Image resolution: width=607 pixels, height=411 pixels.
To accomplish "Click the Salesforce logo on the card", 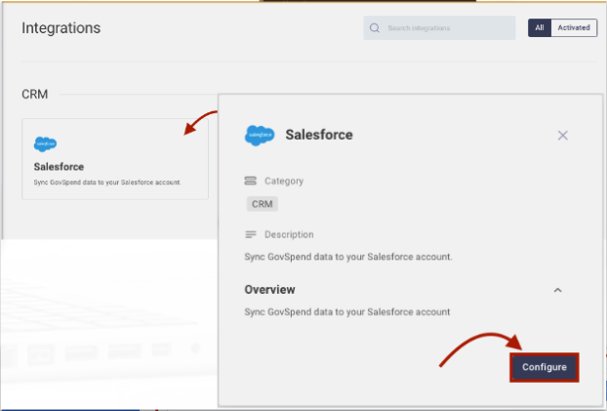I will click(x=45, y=144).
